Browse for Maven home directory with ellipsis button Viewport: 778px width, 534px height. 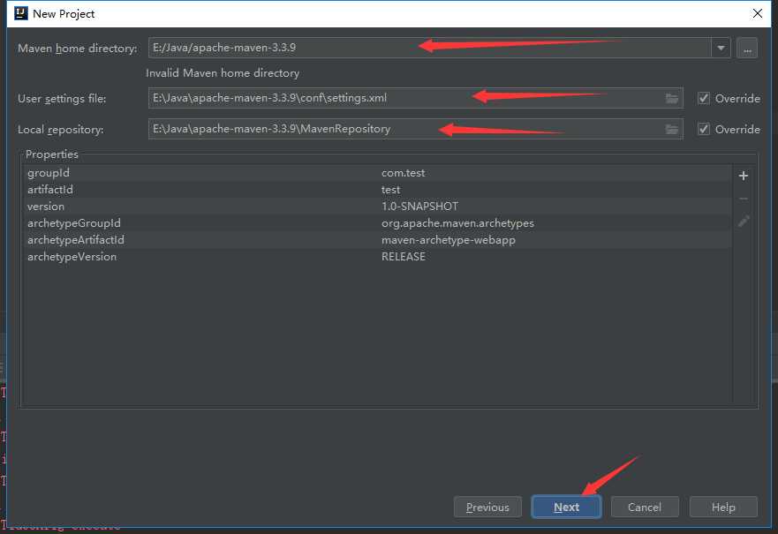coord(747,48)
